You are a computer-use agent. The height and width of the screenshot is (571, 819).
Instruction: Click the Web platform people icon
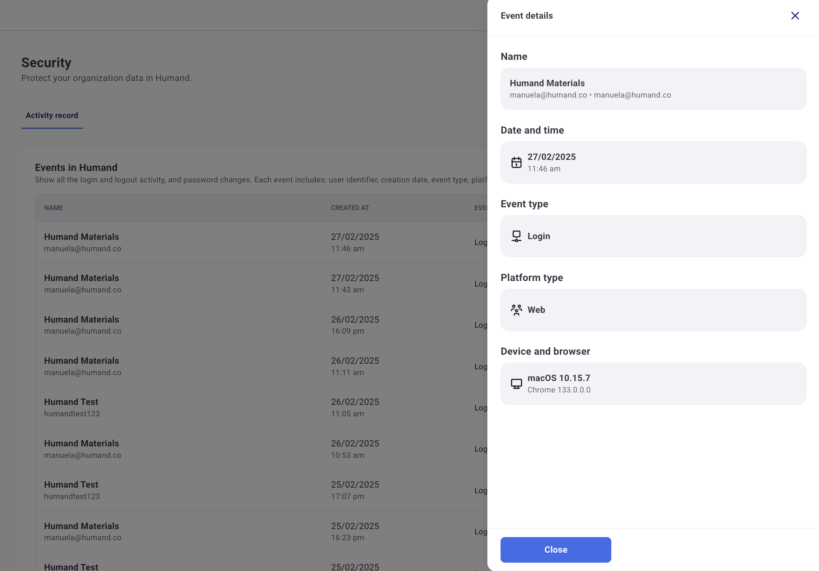click(516, 310)
